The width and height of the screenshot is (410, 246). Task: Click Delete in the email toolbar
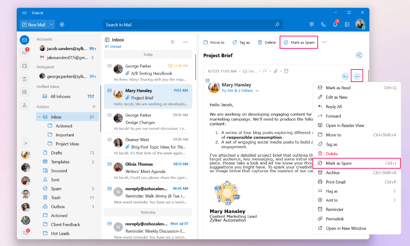(267, 42)
